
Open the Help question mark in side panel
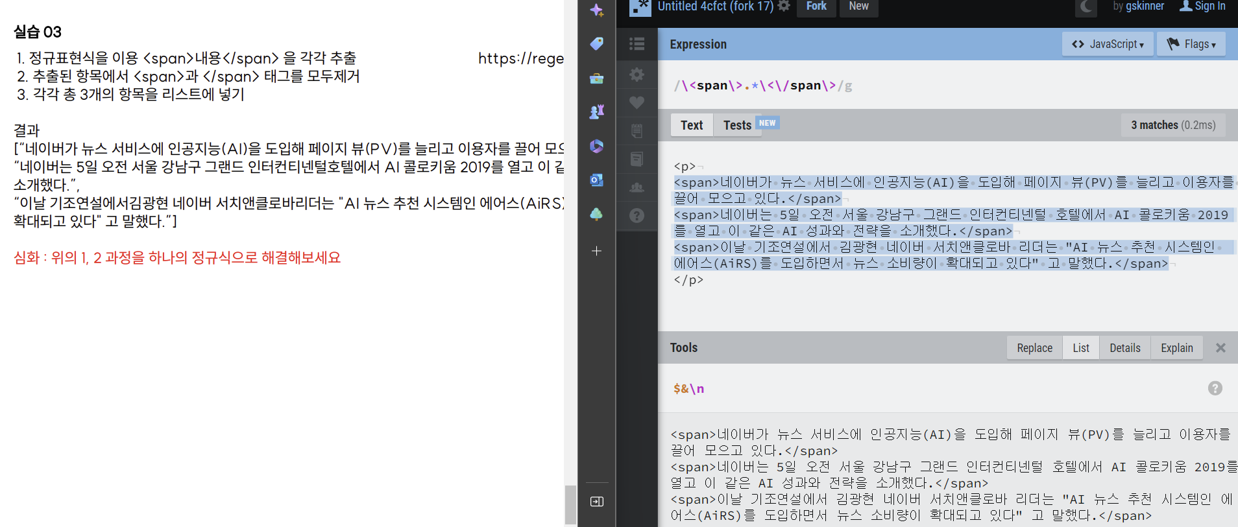pyautogui.click(x=637, y=215)
